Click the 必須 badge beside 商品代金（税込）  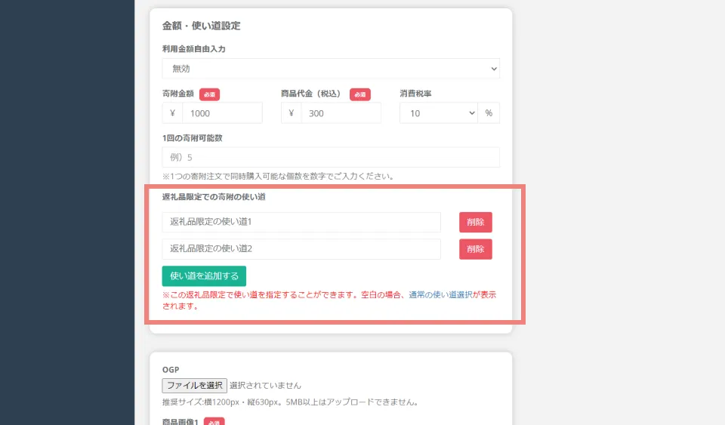tap(359, 94)
